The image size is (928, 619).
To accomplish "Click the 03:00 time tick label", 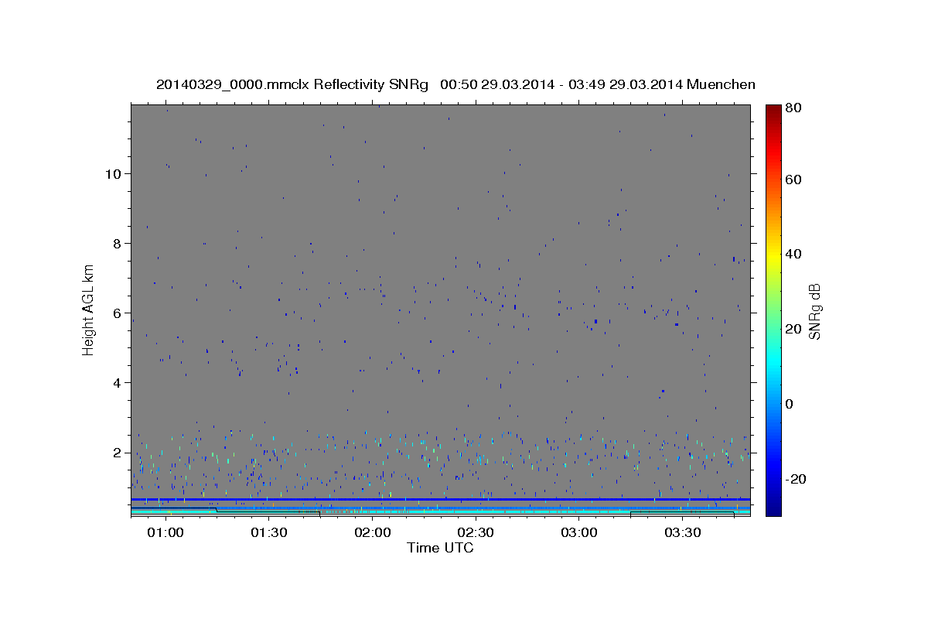I will 579,532.
